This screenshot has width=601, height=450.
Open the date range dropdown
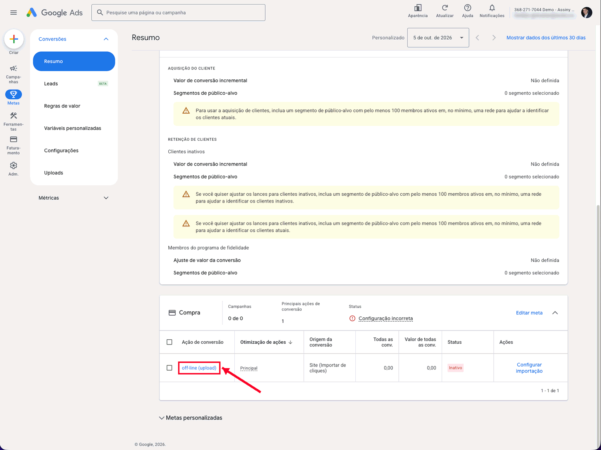click(438, 38)
